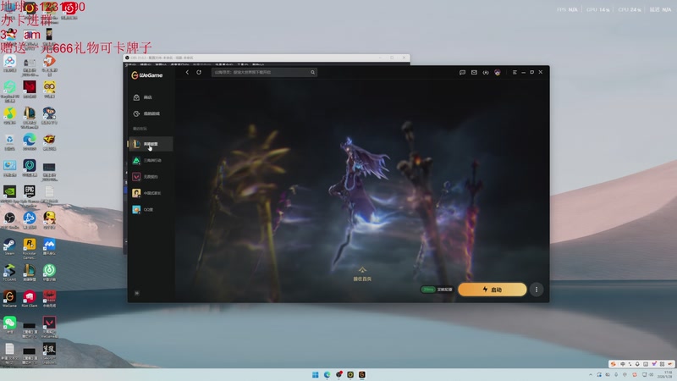Click the FPS N/A overlay readout
This screenshot has width=677, height=381.
click(x=567, y=9)
